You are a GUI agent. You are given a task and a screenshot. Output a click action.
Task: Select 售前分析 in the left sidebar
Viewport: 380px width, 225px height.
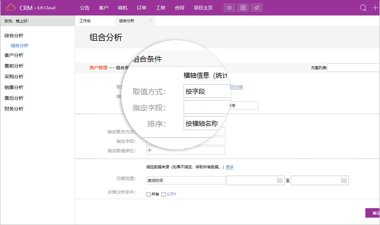click(x=14, y=66)
